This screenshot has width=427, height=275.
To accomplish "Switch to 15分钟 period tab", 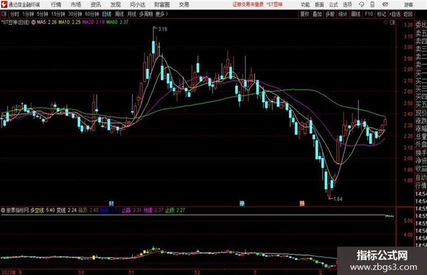I will [58, 14].
